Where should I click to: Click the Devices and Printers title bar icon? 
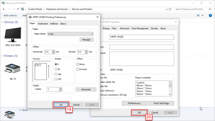coord(3,3)
